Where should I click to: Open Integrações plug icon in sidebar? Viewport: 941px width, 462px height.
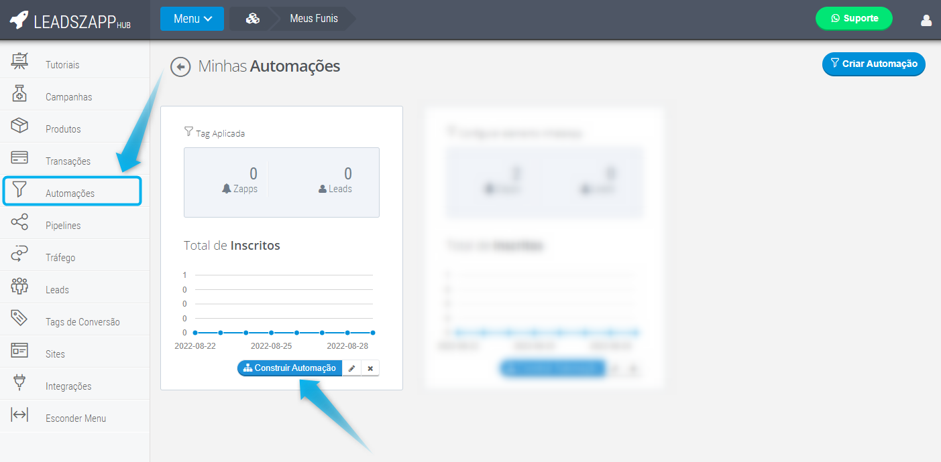(x=20, y=383)
